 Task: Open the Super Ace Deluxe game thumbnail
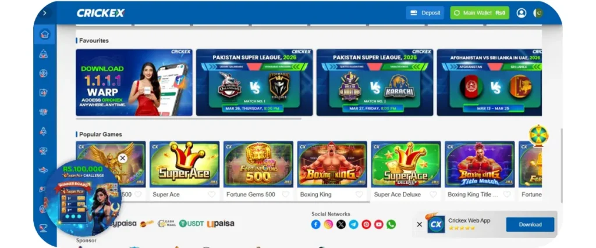click(406, 164)
